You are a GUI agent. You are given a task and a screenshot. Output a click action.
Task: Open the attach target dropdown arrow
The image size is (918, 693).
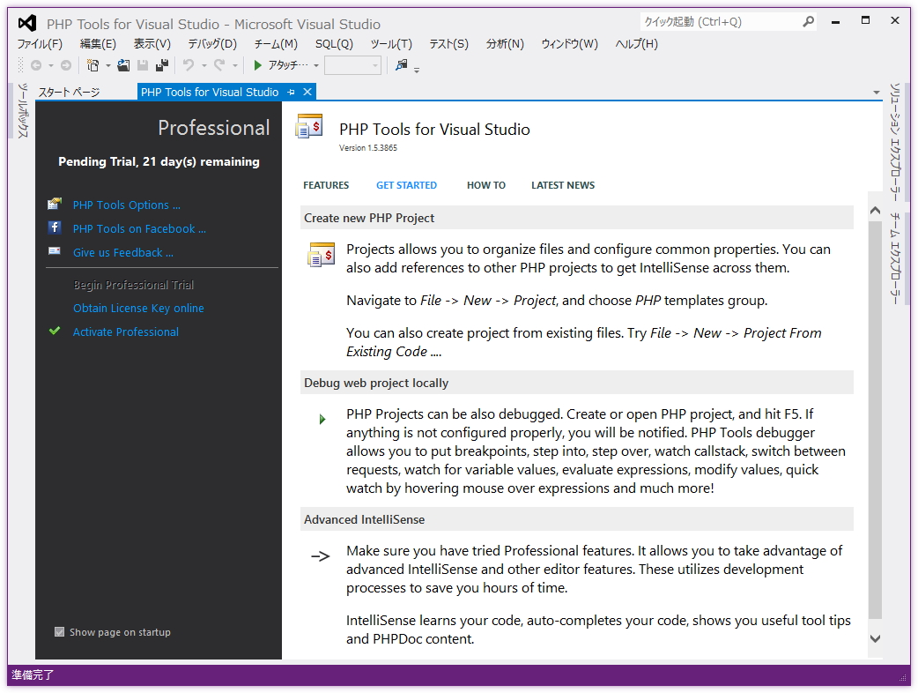[x=315, y=66]
